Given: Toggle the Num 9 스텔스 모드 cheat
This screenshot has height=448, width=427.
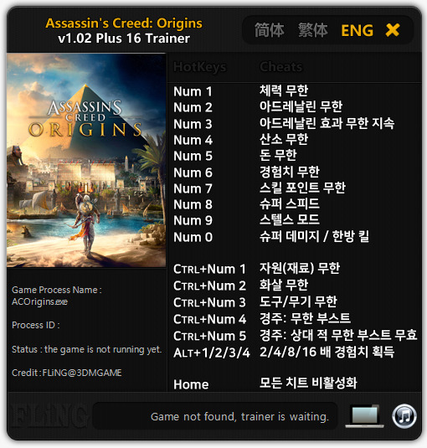Looking at the screenshot, I should tap(246, 220).
